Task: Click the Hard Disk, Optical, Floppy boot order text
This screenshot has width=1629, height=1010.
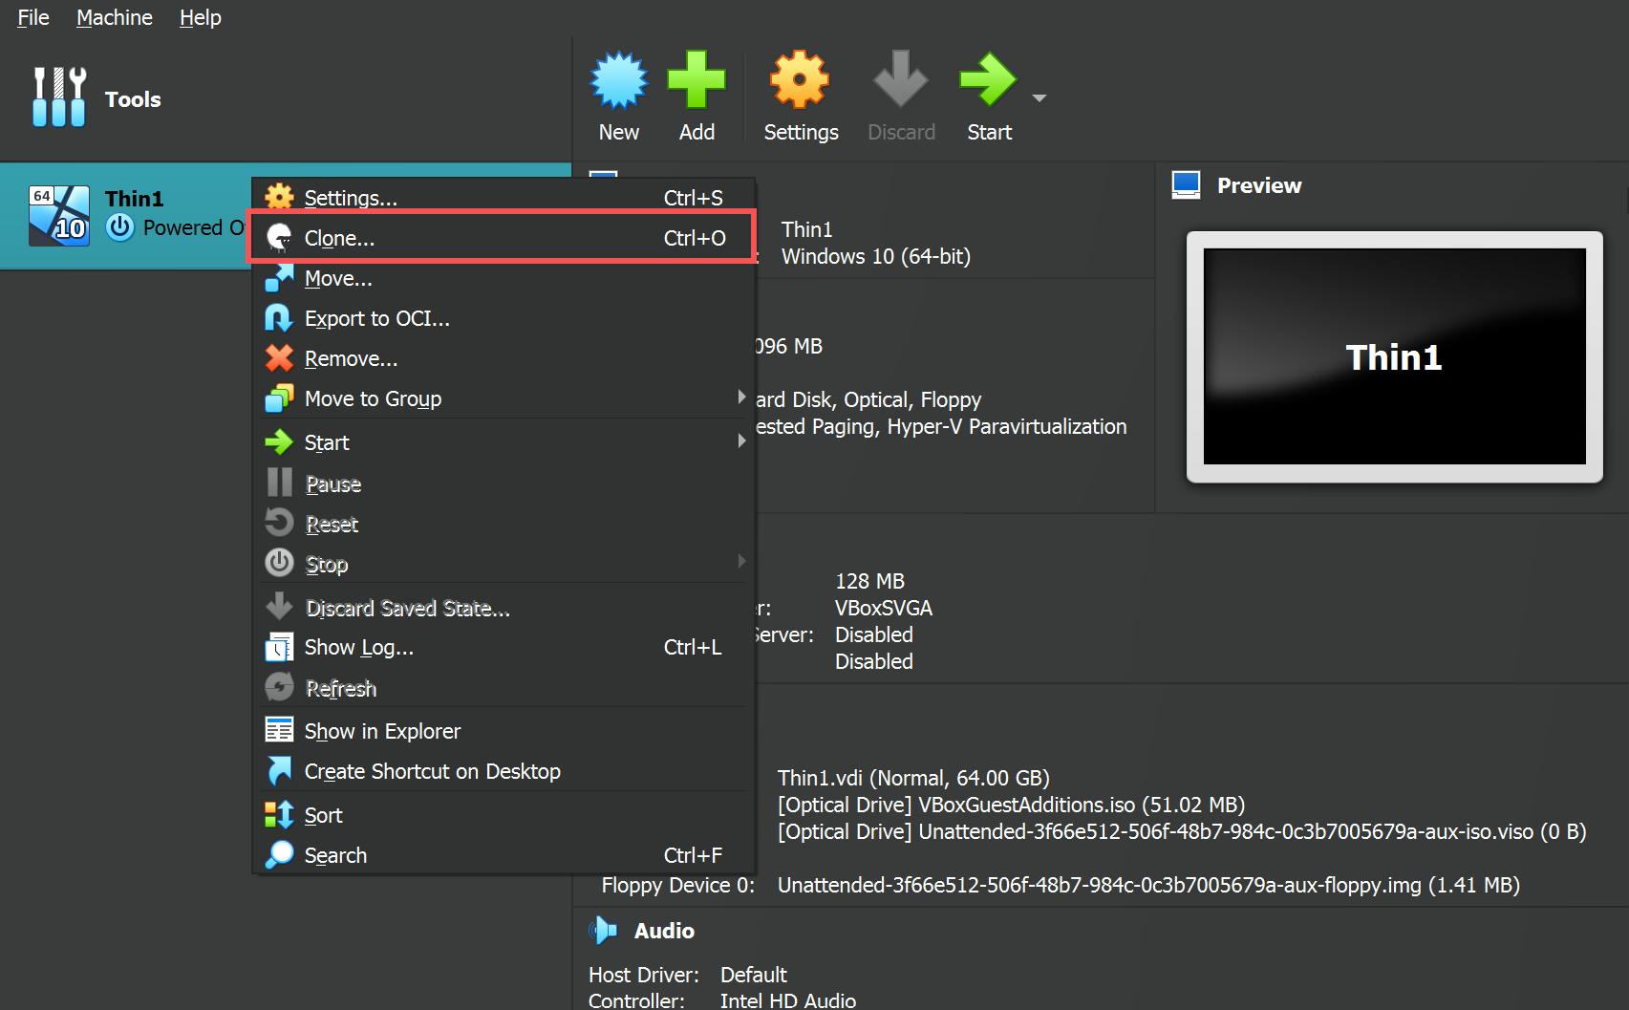Action: click(x=868, y=399)
